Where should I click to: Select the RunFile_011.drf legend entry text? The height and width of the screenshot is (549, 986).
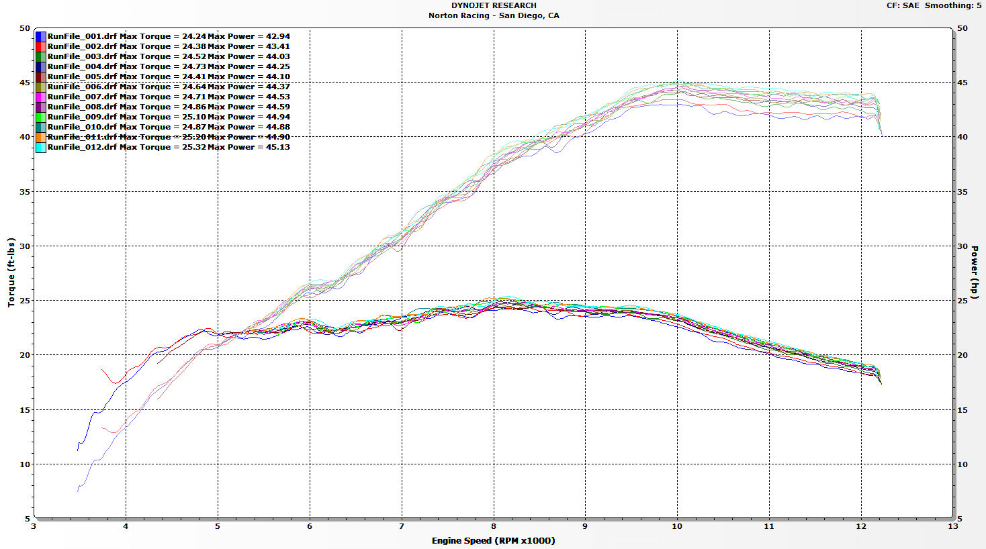pos(169,137)
